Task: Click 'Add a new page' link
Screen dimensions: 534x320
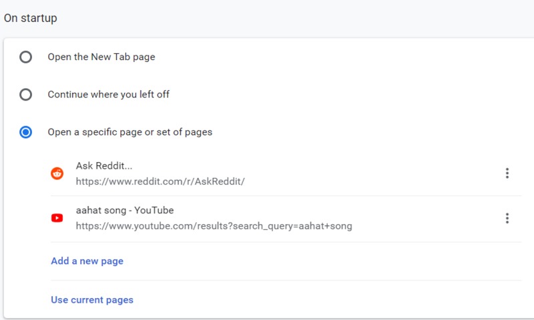Action: point(87,261)
